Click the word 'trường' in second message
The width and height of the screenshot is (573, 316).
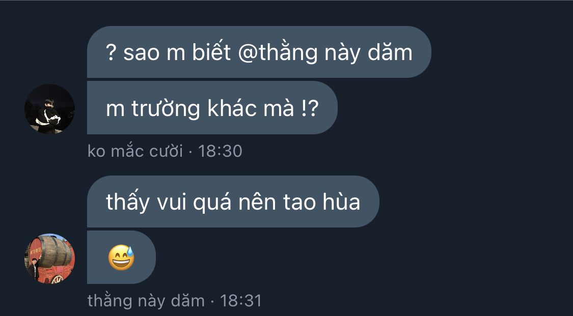pyautogui.click(x=166, y=109)
